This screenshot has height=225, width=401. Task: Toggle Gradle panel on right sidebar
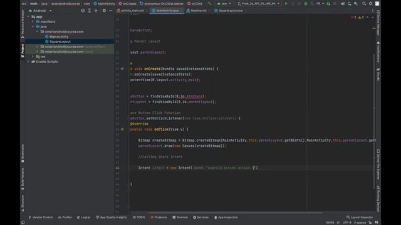[x=378, y=74]
